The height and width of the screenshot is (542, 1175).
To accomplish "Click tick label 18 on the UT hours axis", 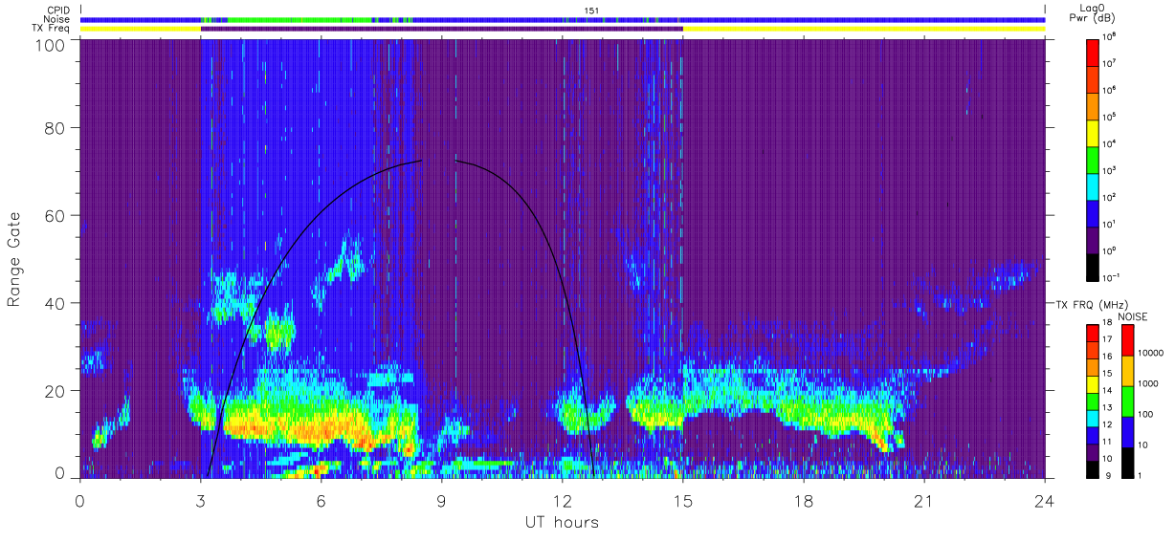I will pyautogui.click(x=803, y=501).
